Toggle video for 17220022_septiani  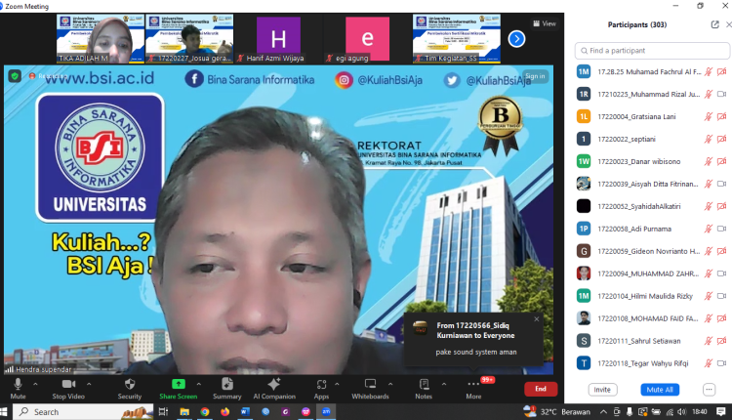point(721,139)
